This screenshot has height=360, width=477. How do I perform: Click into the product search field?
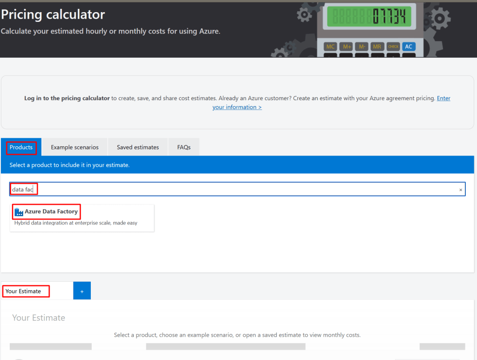pyautogui.click(x=233, y=190)
